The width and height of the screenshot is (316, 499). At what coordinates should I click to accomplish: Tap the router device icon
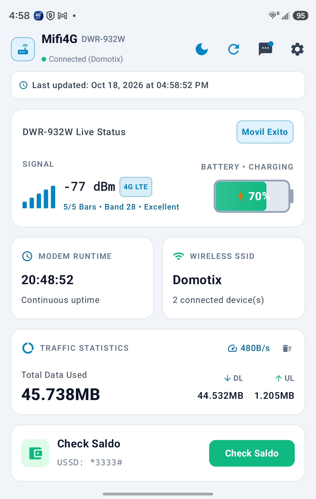pos(23,49)
